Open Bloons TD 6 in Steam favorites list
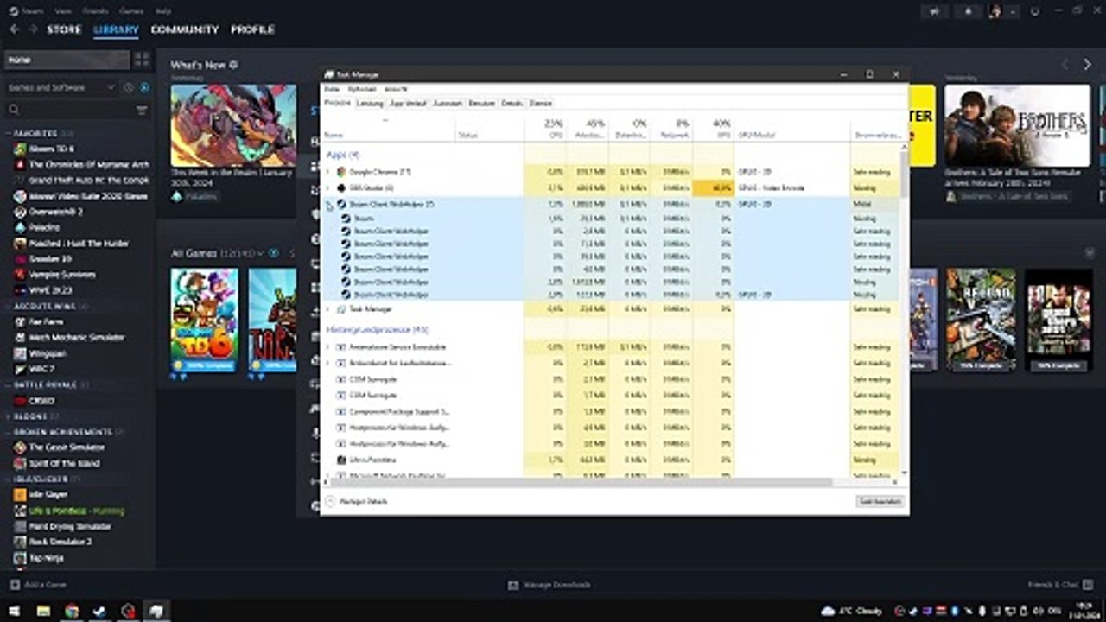The width and height of the screenshot is (1106, 622). pyautogui.click(x=52, y=149)
